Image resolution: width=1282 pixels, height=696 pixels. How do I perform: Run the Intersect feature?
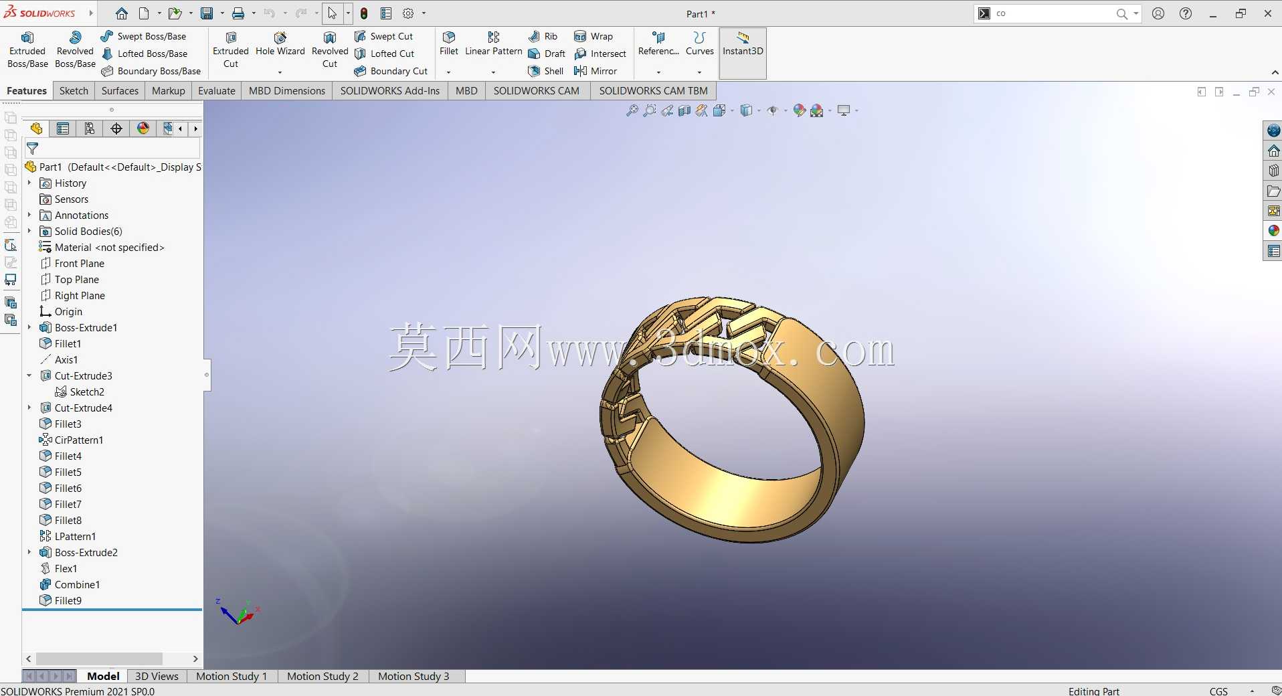[600, 54]
